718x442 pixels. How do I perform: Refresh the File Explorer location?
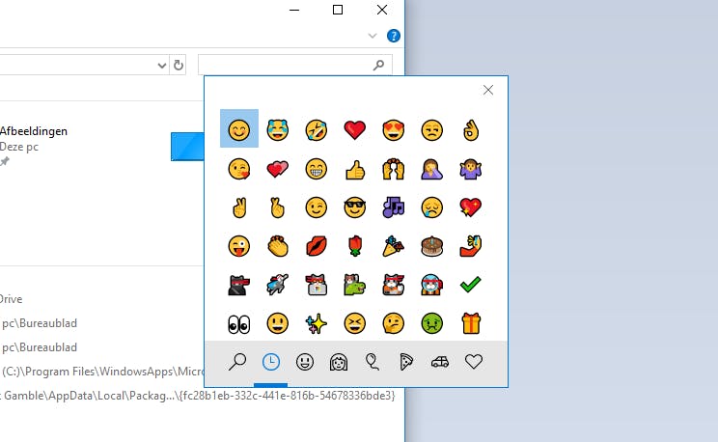pos(179,65)
